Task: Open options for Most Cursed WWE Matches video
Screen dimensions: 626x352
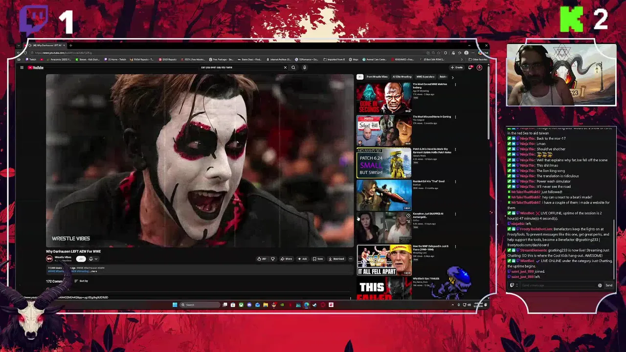Action: click(455, 85)
